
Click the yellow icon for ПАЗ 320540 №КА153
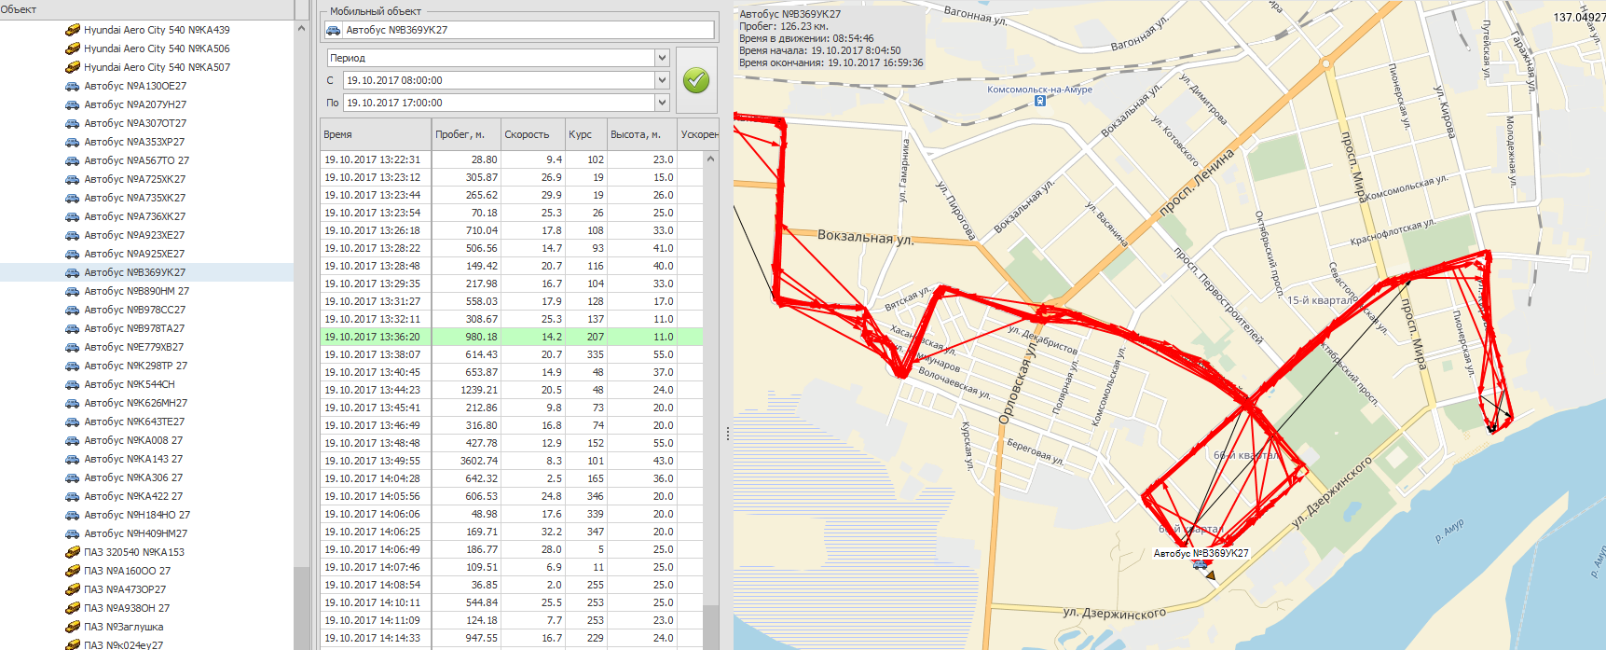(72, 552)
